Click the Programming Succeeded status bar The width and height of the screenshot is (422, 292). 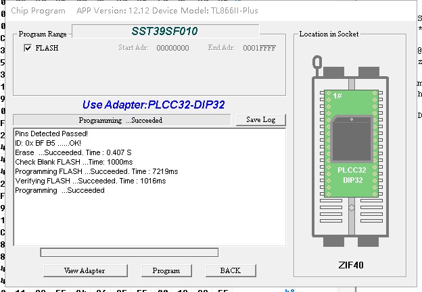point(122,120)
